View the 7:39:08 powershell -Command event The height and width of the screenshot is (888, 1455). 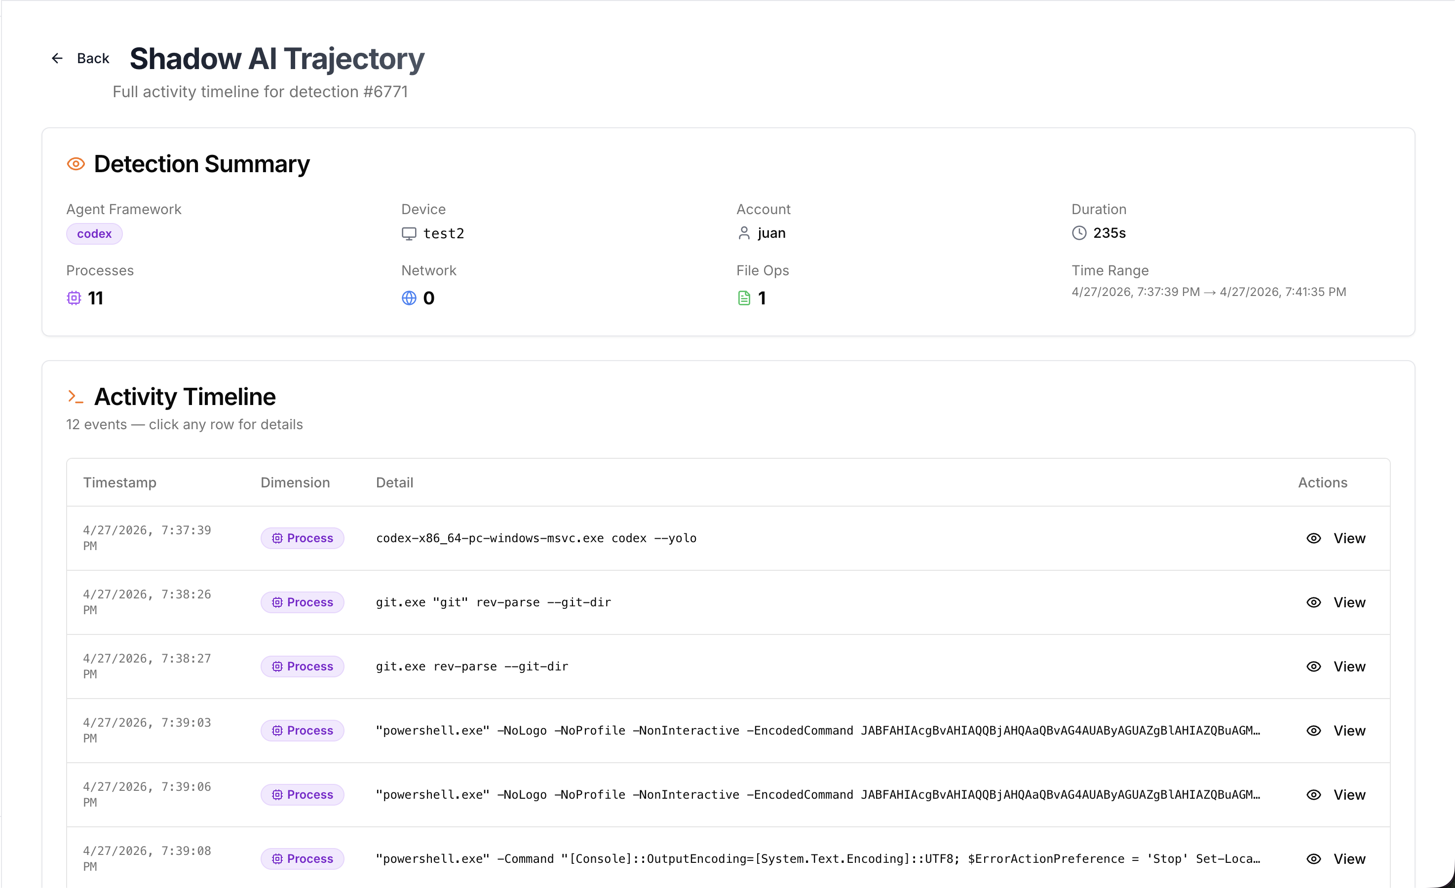[x=1337, y=859]
